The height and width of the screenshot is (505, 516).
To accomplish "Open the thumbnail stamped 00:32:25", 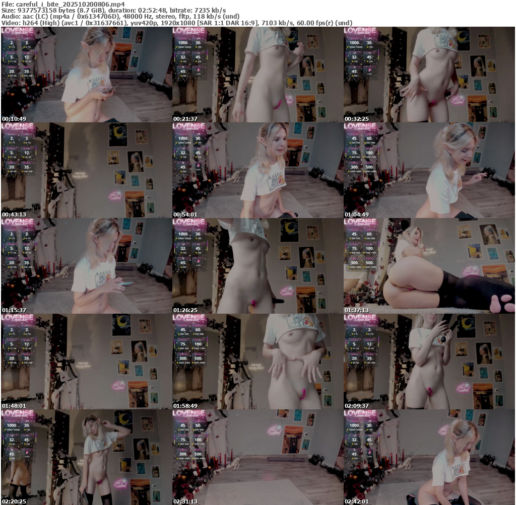I will click(429, 75).
